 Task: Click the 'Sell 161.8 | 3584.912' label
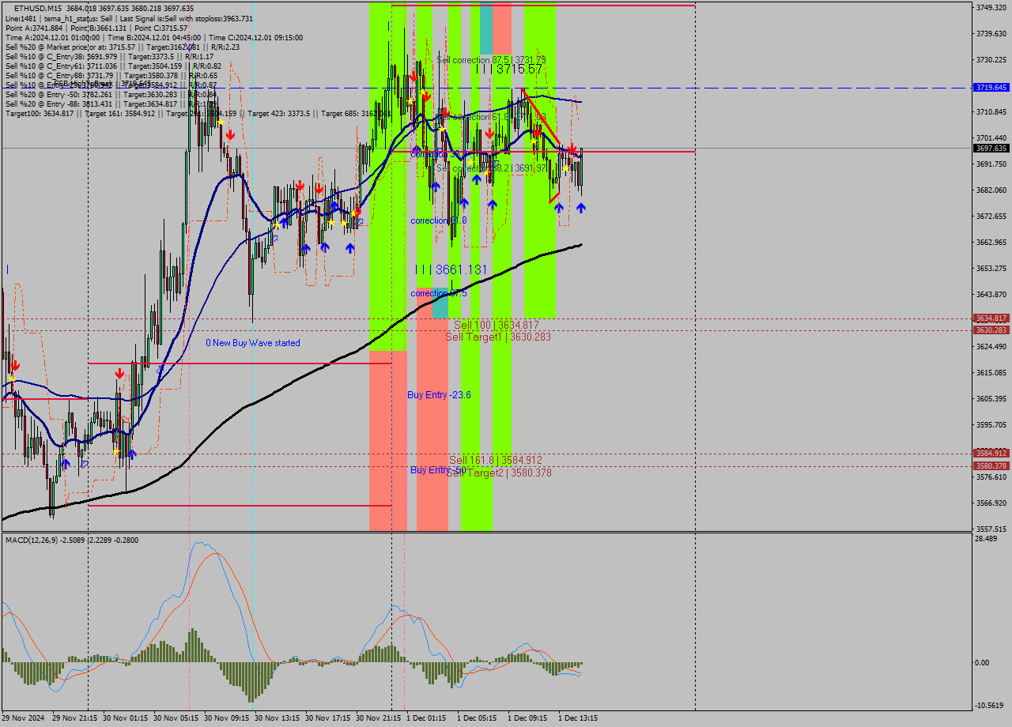496,460
